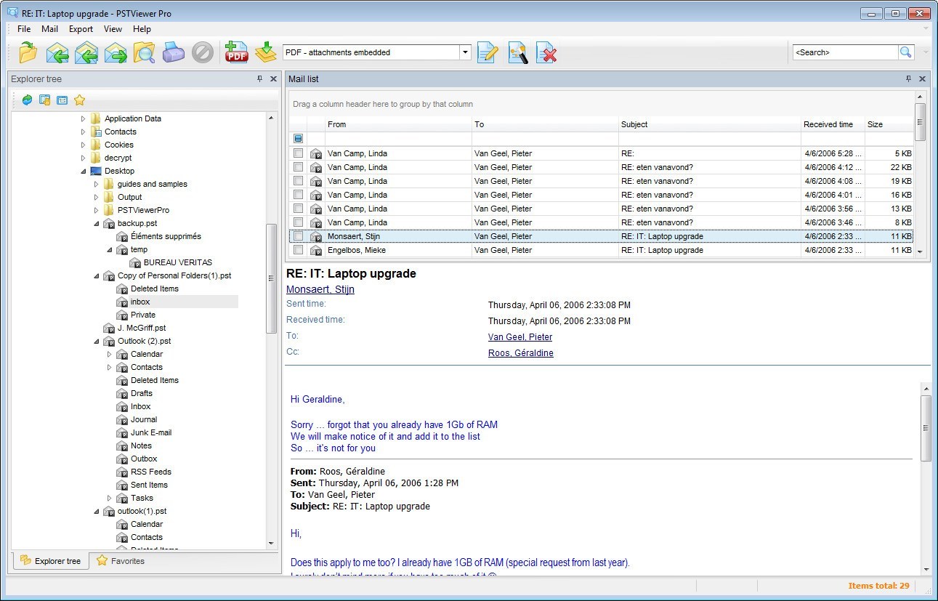Screen dimensions: 938x601
Task: Check the box for the 16 KB email
Action: [x=298, y=195]
